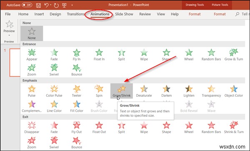
Task: Open the Drawing Tools Format tab
Action: coord(195,14)
